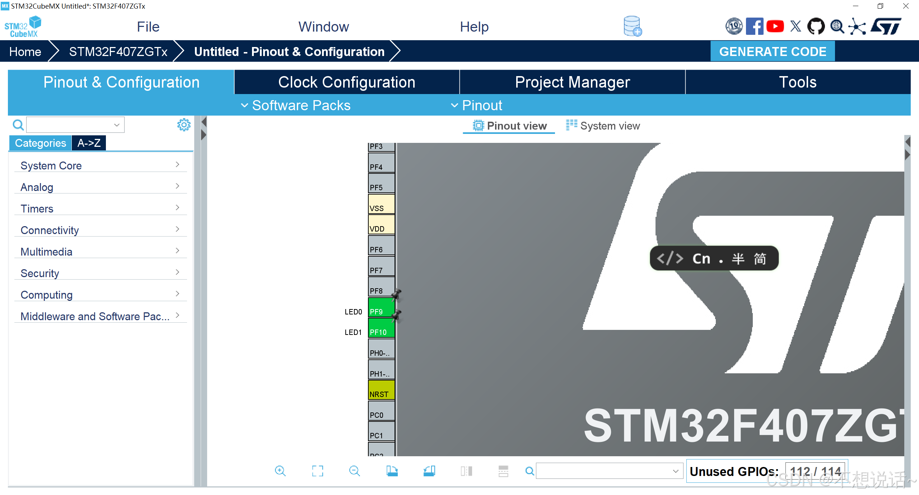Rotate the chip view clockwise
This screenshot has height=495, width=919.
coord(392,471)
